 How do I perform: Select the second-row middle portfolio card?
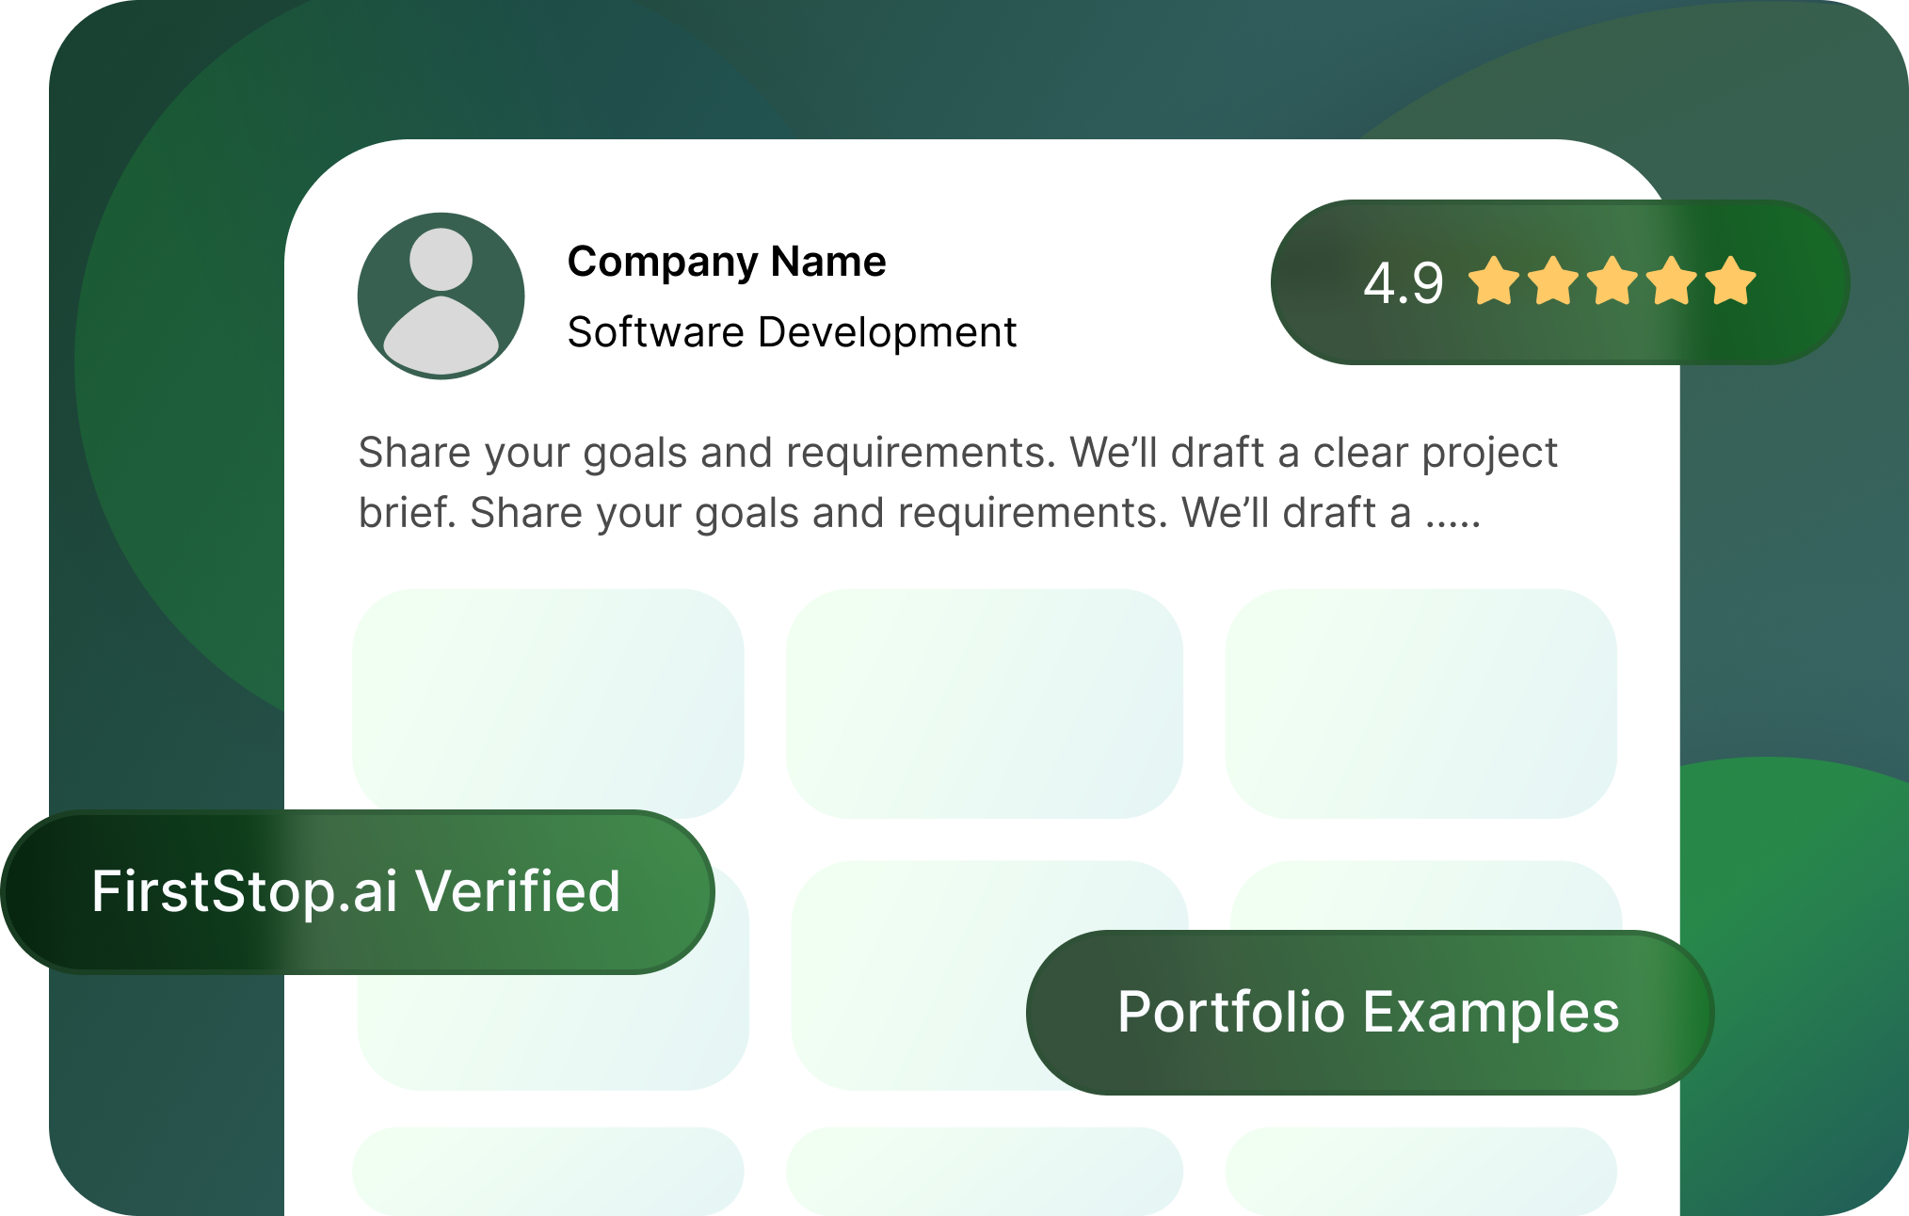point(904,979)
